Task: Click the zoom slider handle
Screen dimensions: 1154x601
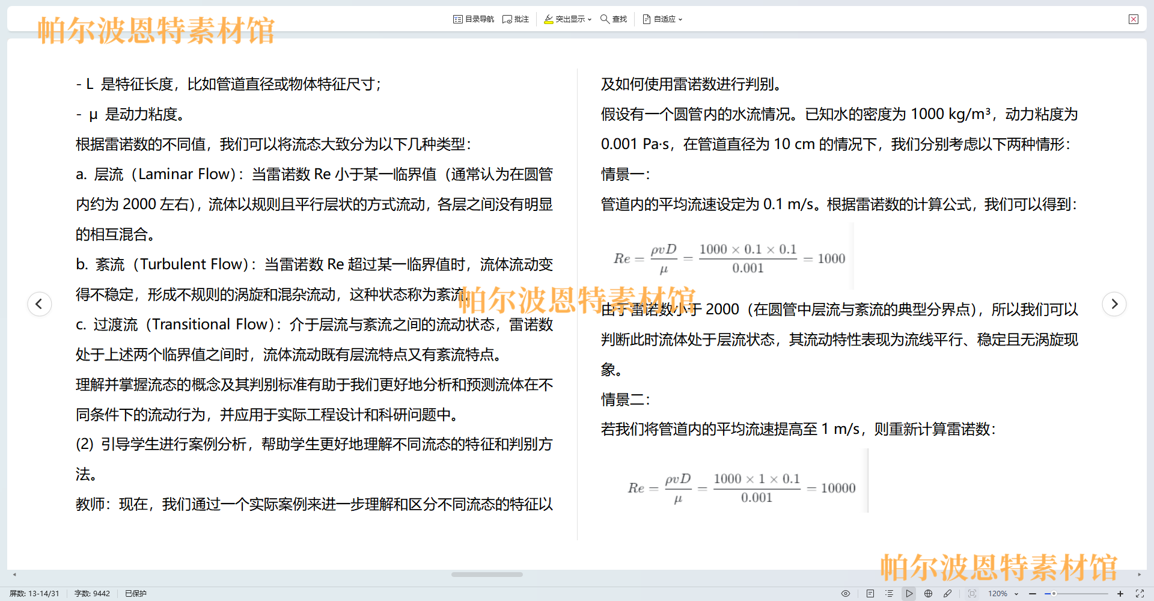Action: click(1054, 593)
